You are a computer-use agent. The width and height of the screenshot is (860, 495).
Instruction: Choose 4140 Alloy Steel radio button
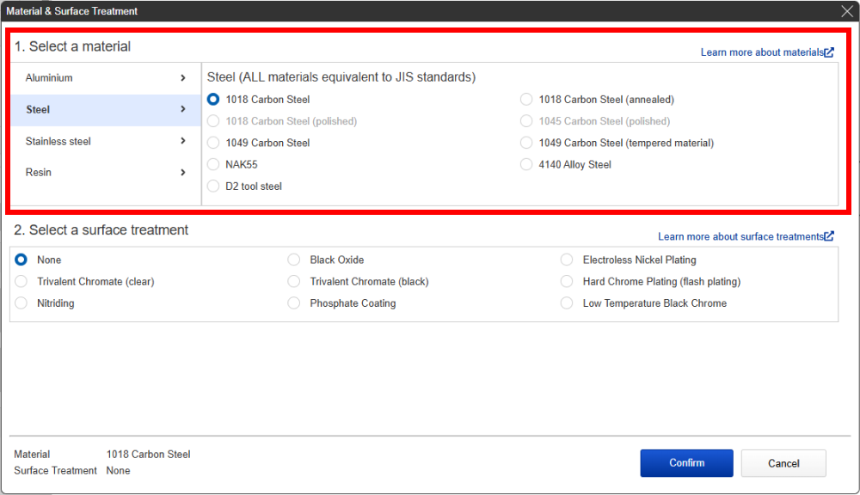[x=526, y=164]
